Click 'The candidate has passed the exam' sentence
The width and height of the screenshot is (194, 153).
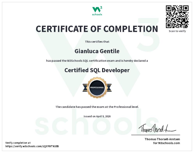point(97,107)
